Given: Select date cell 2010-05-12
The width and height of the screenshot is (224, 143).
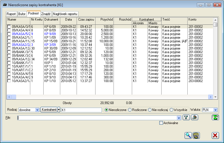Looking at the screenshot, I should [x=69, y=81].
